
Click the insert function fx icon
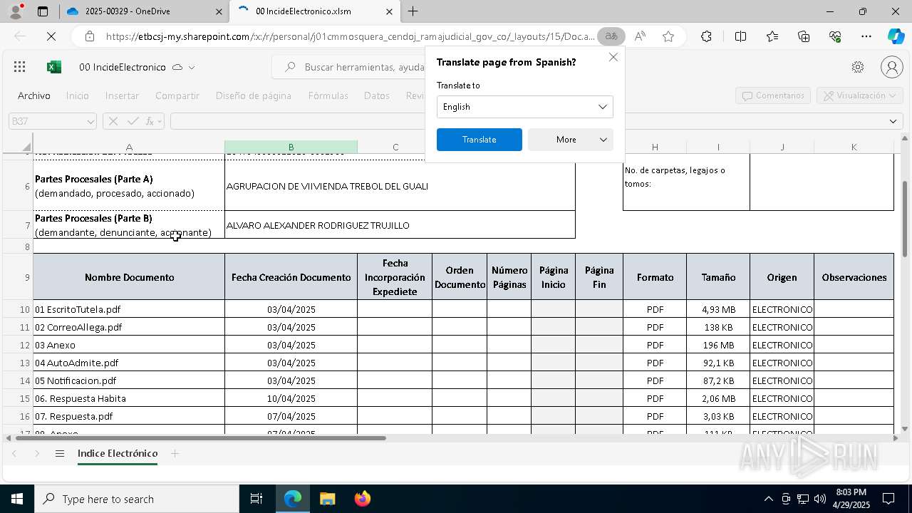tap(150, 121)
